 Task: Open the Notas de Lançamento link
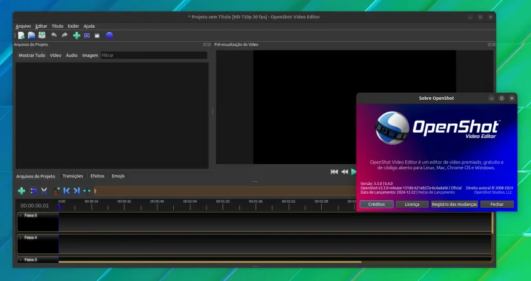coord(437,192)
